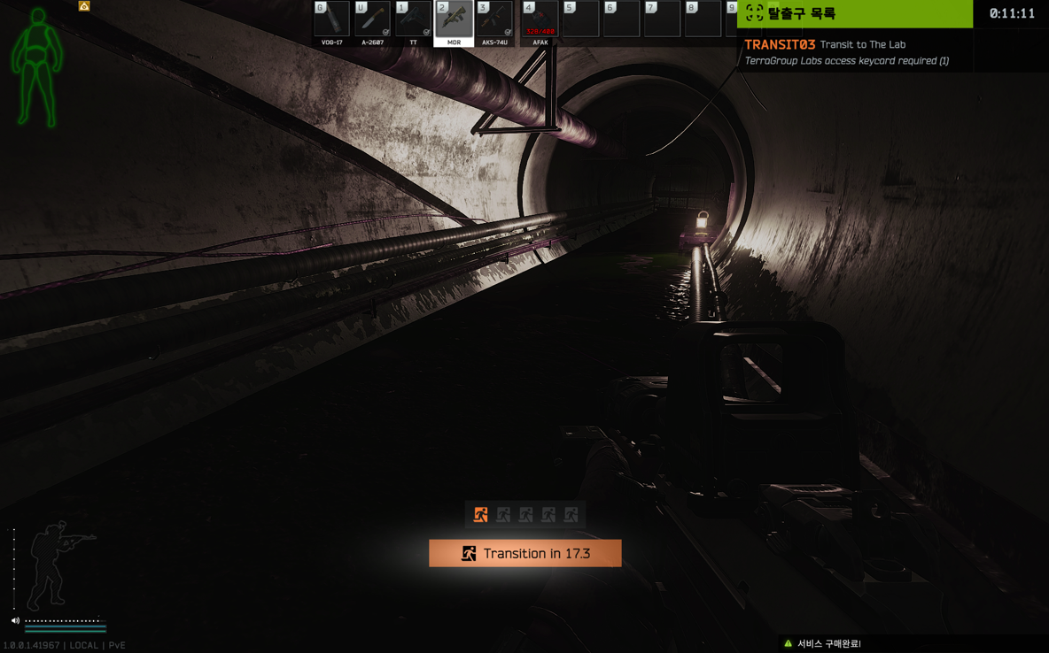The image size is (1049, 653).
Task: Click the green body health silhouette
Action: [x=37, y=67]
